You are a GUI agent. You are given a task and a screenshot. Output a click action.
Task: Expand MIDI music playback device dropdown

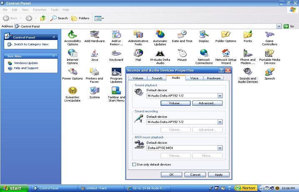pos(220,148)
